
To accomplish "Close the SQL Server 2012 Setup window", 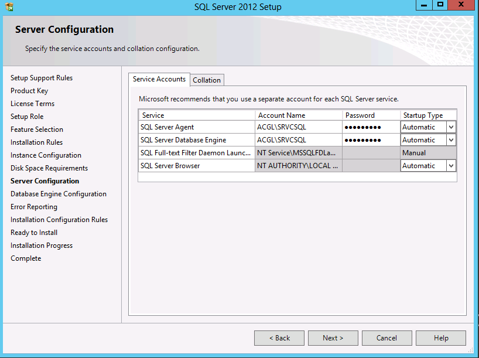I will point(461,5).
